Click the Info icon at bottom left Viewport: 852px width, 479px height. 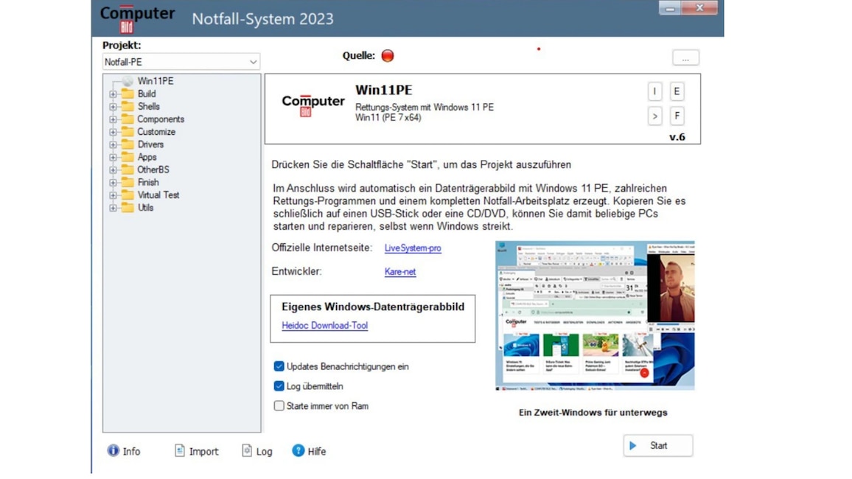[x=113, y=450]
